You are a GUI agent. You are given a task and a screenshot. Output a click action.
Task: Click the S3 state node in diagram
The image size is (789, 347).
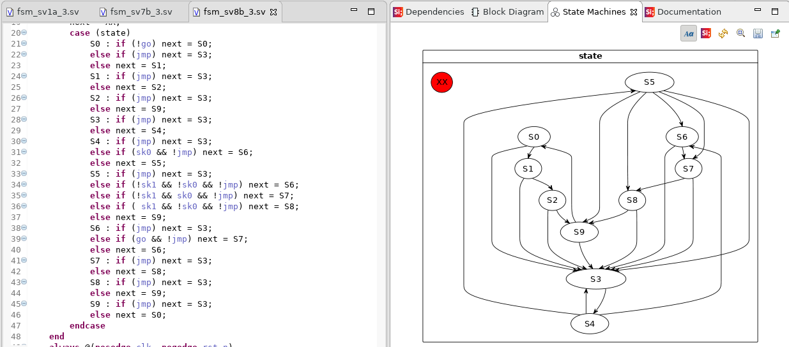coord(595,279)
